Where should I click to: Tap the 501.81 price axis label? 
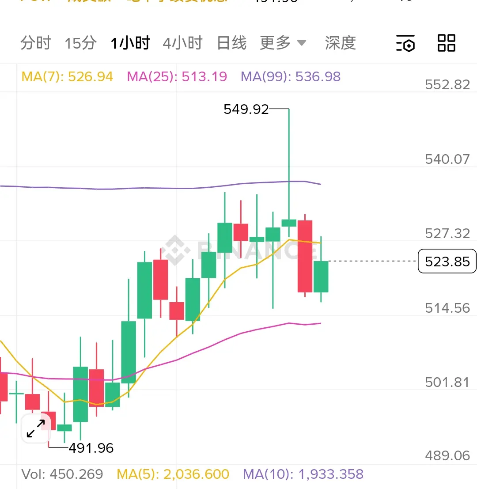447,383
